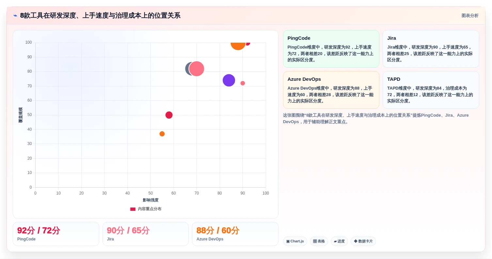Click the 覆盖规模 y-axis title
The height and width of the screenshot is (259, 492).
tap(21, 115)
